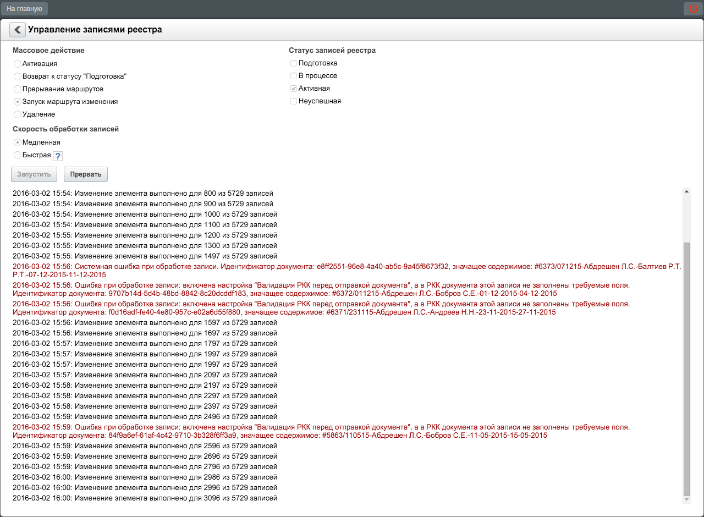The width and height of the screenshot is (704, 517).
Task: Click the Статус записей реестра heading
Action: click(332, 51)
